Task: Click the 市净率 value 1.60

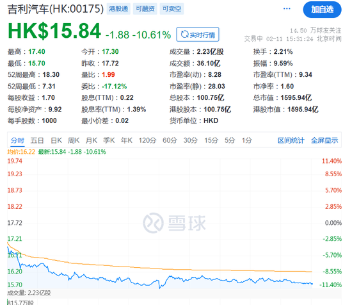Action: [287, 87]
